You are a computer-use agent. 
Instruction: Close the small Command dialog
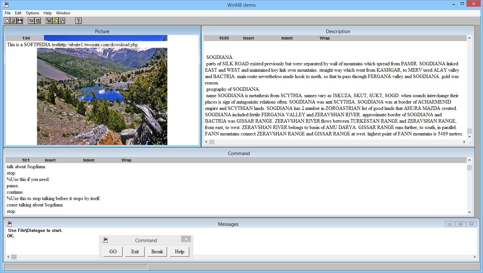(186, 239)
